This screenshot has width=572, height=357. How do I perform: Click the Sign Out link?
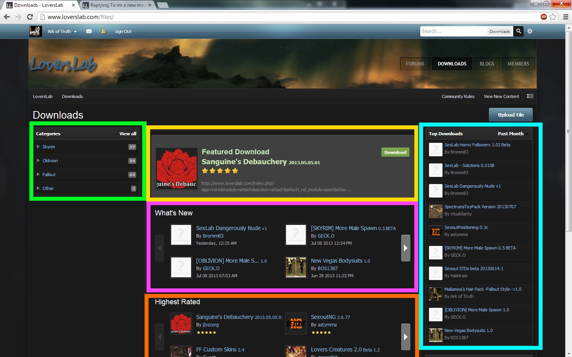point(123,31)
